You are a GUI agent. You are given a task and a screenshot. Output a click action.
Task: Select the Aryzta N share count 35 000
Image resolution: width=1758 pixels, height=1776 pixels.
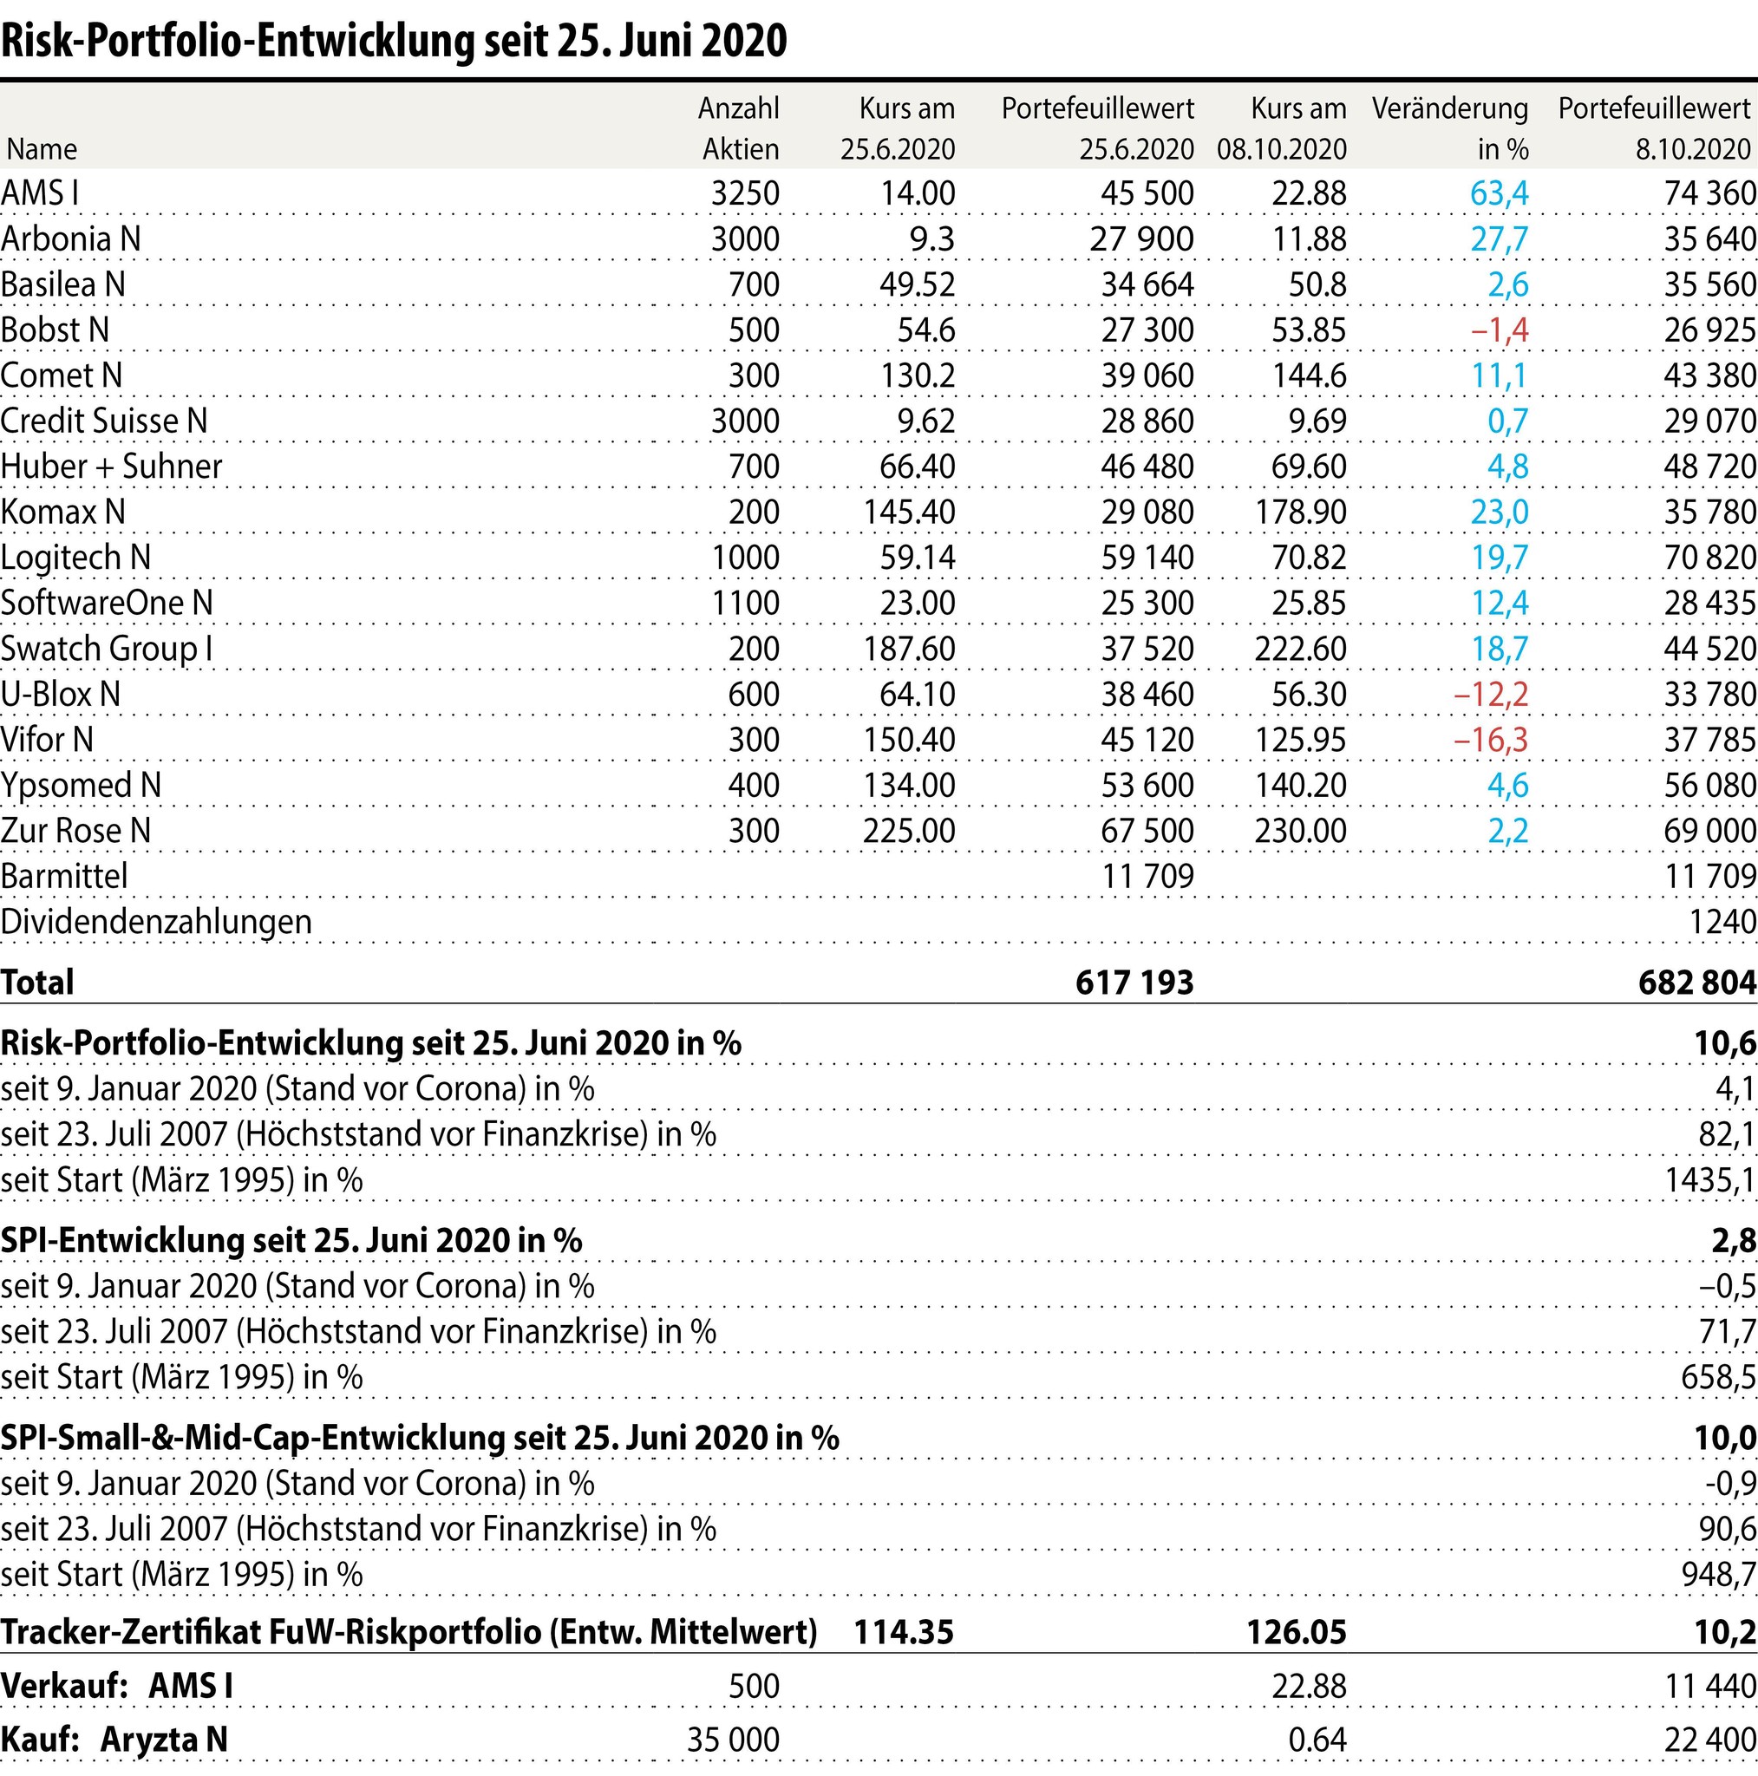[733, 1740]
